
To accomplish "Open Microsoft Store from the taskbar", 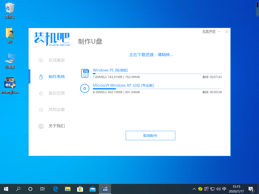I will (80, 189).
